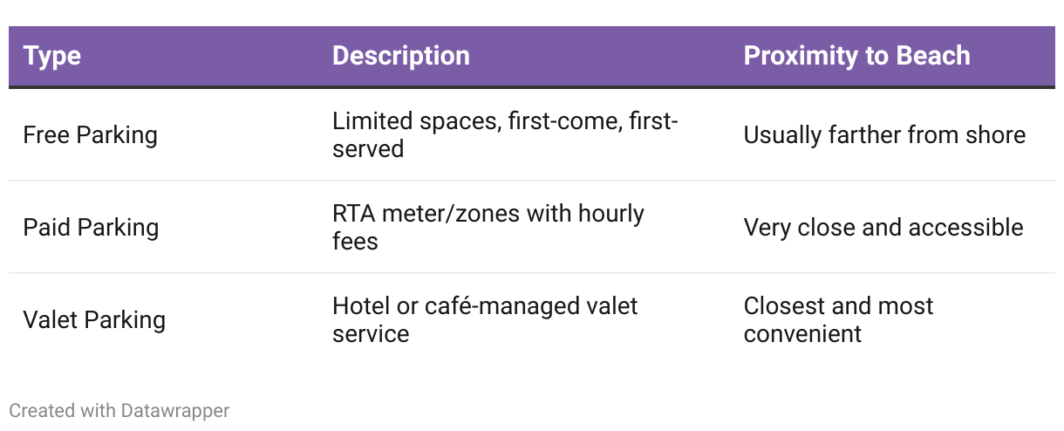Image resolution: width=1064 pixels, height=431 pixels.
Task: Click the Description column header
Action: 401,56
